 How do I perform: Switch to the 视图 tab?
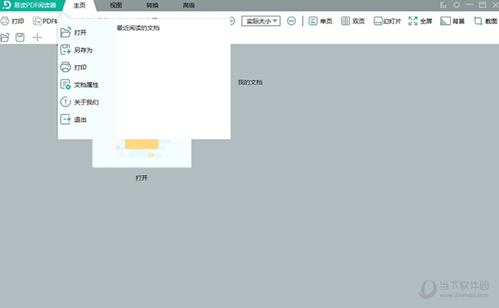pos(116,5)
